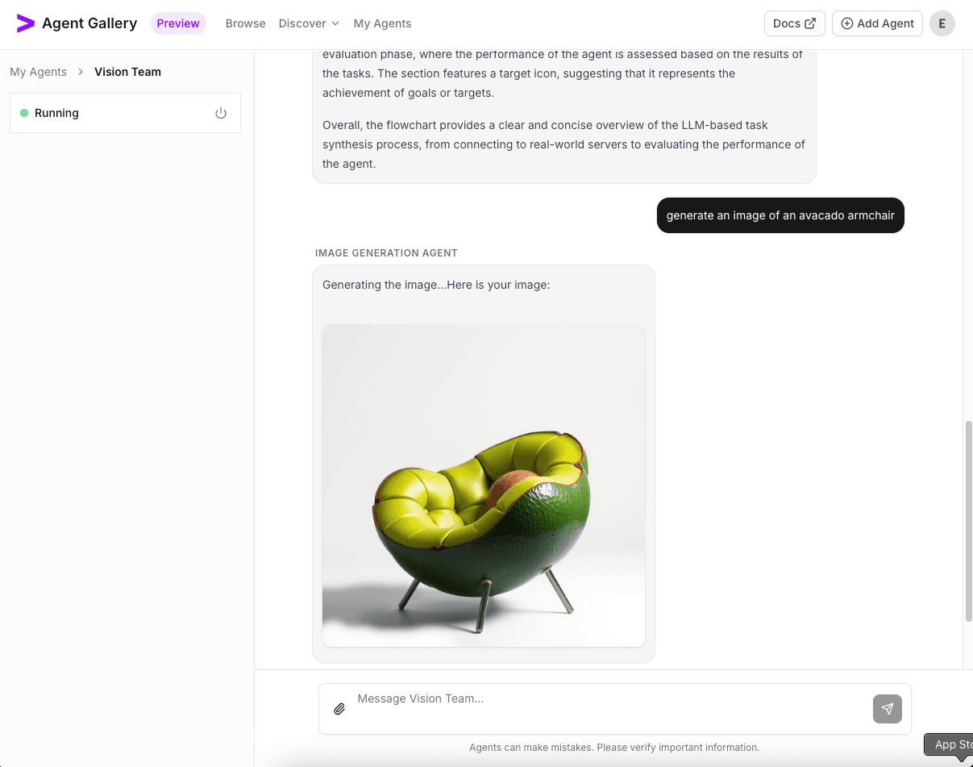Send the message with paper plane icon

pyautogui.click(x=887, y=709)
